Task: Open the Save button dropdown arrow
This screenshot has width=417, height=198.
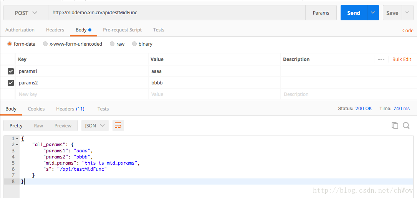Action: 407,13
